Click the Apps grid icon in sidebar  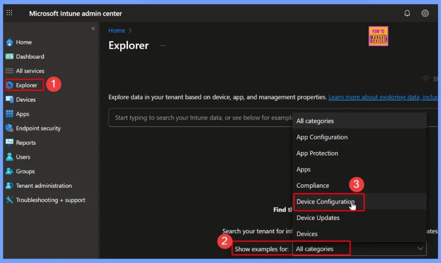[x=9, y=114]
